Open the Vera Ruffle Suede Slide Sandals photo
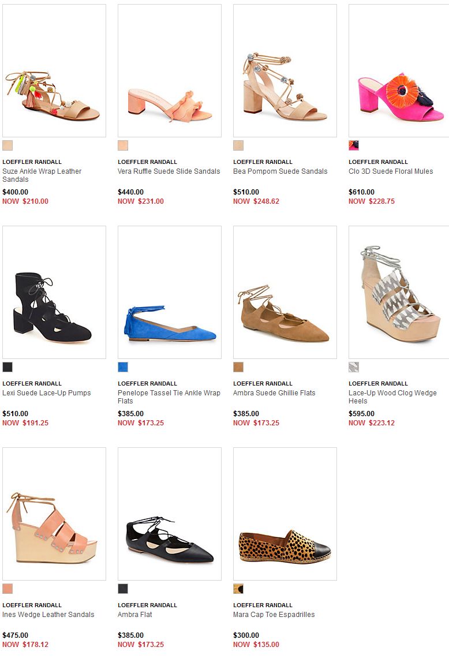 pyautogui.click(x=170, y=70)
